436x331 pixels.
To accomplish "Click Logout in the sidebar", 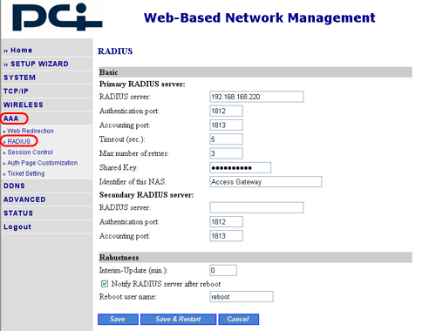I will click(x=17, y=226).
